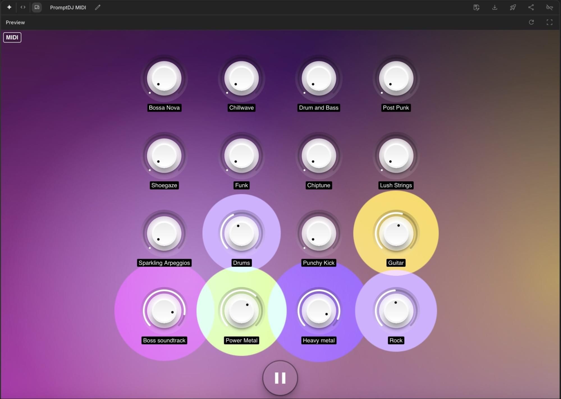The width and height of the screenshot is (561, 399).
Task: Click the Boss soundtrack knob
Action: [x=164, y=311]
